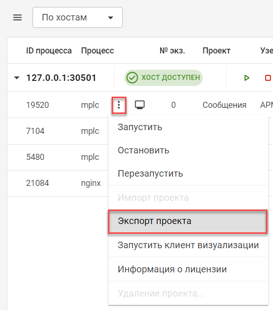Click the "Сообщения" project cell
Viewport: 273px width, 310px height.
pos(224,105)
